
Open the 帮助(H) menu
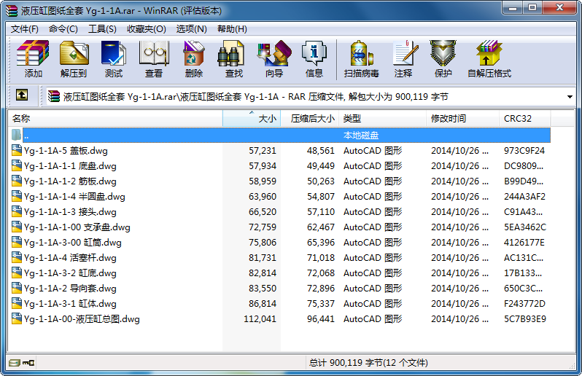click(232, 29)
